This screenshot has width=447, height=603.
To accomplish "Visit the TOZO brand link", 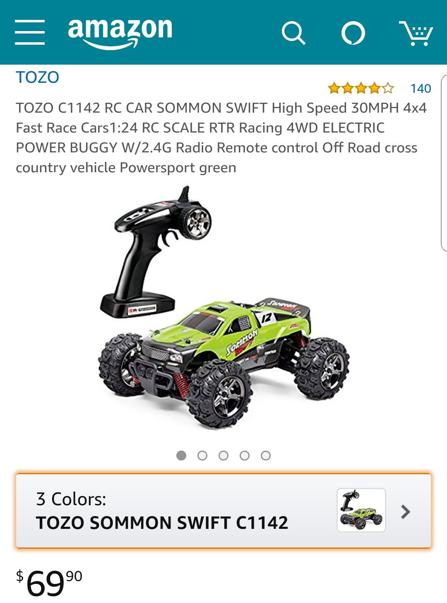I will coord(38,77).
